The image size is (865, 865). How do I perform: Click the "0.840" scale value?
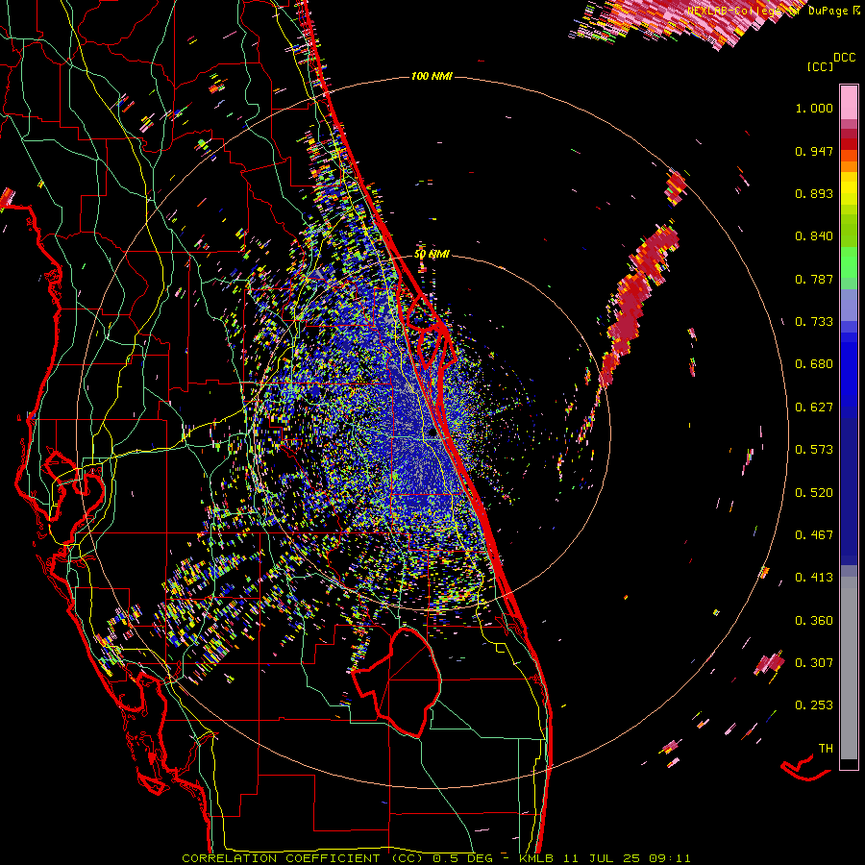pyautogui.click(x=814, y=236)
